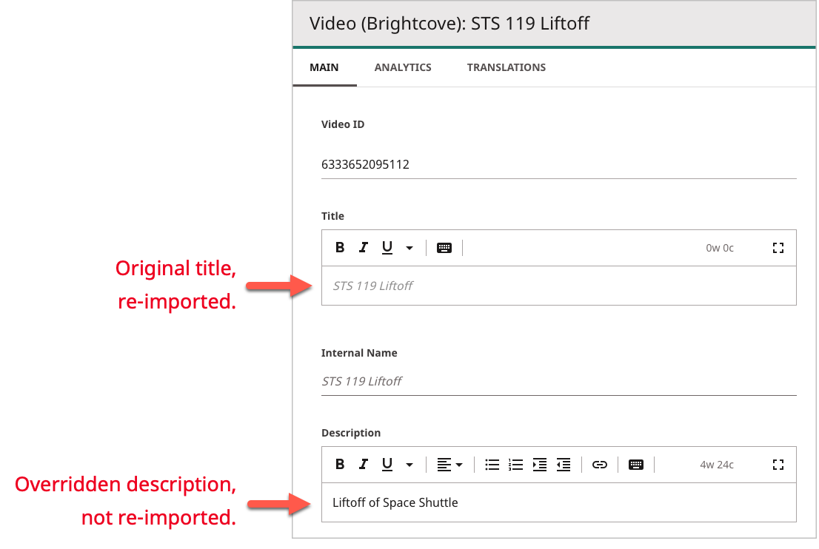
Task: Apply italic in the Description toolbar
Action: click(363, 465)
